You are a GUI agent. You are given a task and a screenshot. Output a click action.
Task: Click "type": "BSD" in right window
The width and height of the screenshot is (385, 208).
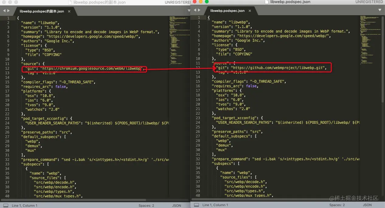coord(231,49)
